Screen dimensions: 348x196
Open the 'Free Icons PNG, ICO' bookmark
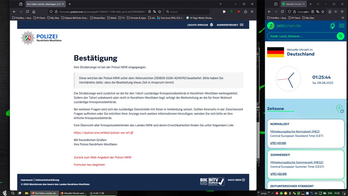click(170, 18)
